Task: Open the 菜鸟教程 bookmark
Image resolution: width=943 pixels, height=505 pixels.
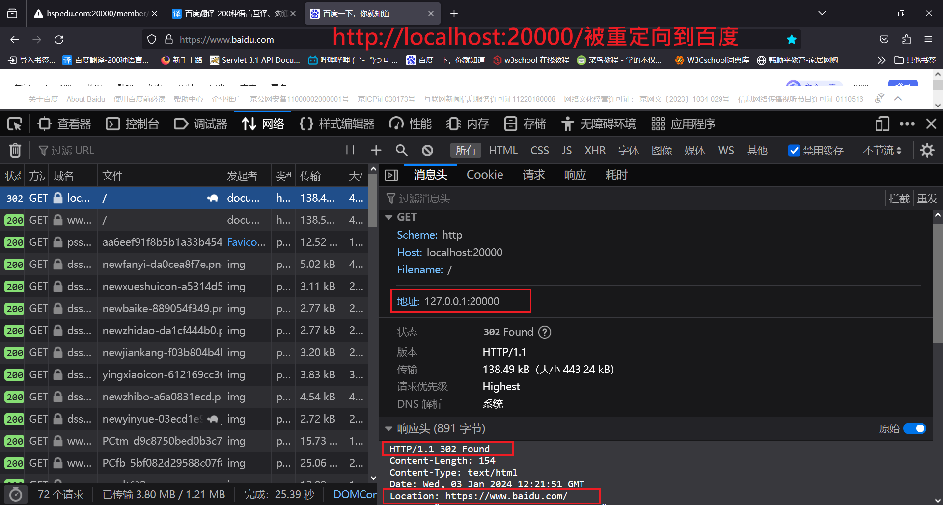Action: click(x=619, y=60)
